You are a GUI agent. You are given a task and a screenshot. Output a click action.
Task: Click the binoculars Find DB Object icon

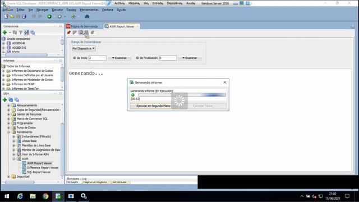87,16
